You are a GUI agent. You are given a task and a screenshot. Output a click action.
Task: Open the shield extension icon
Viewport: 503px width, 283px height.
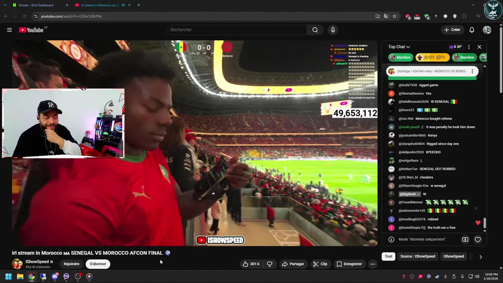pos(455,16)
